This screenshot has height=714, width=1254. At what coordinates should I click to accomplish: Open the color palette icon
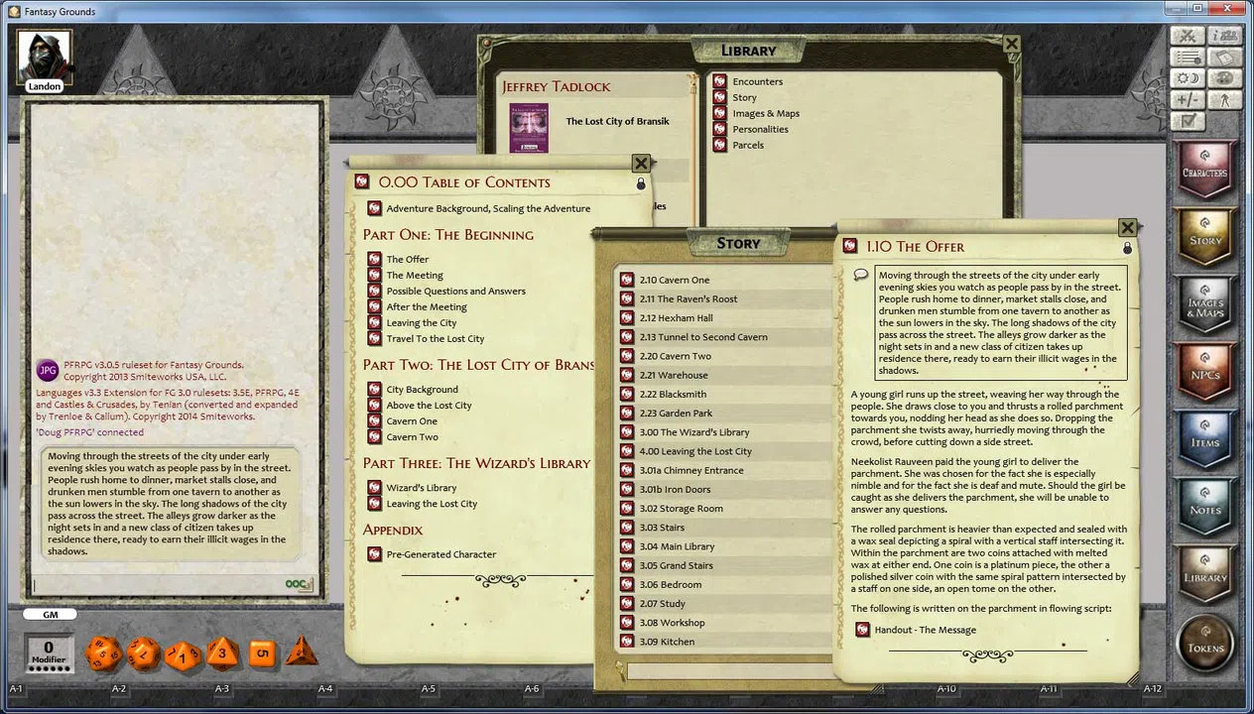1224,78
